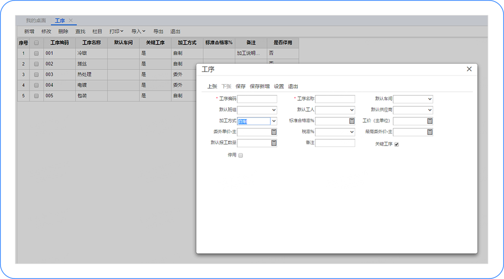The width and height of the screenshot is (504, 279).
Task: Close the 工序 dialog with X
Action: point(469,69)
